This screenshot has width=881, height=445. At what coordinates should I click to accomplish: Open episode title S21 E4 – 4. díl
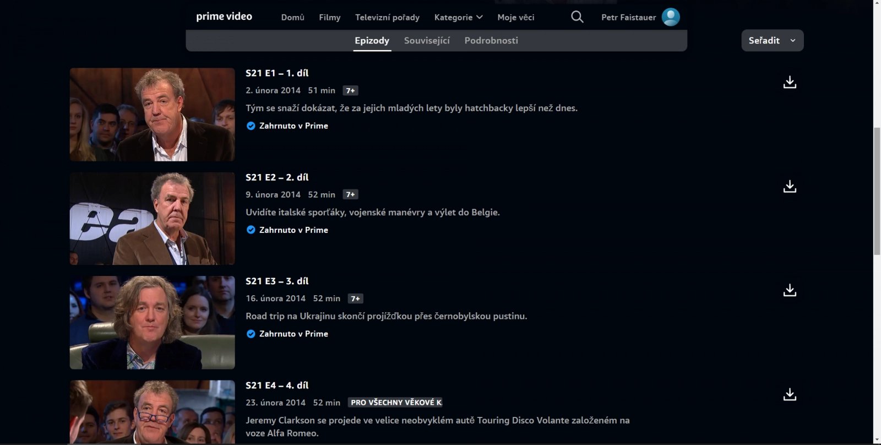coord(277,385)
